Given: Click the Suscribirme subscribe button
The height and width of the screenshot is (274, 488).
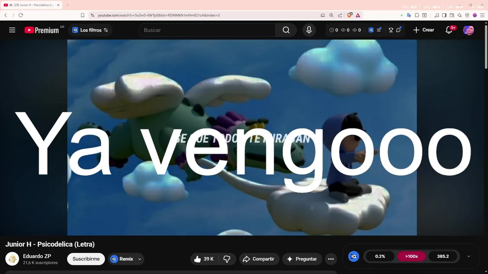Looking at the screenshot, I should tap(86, 259).
